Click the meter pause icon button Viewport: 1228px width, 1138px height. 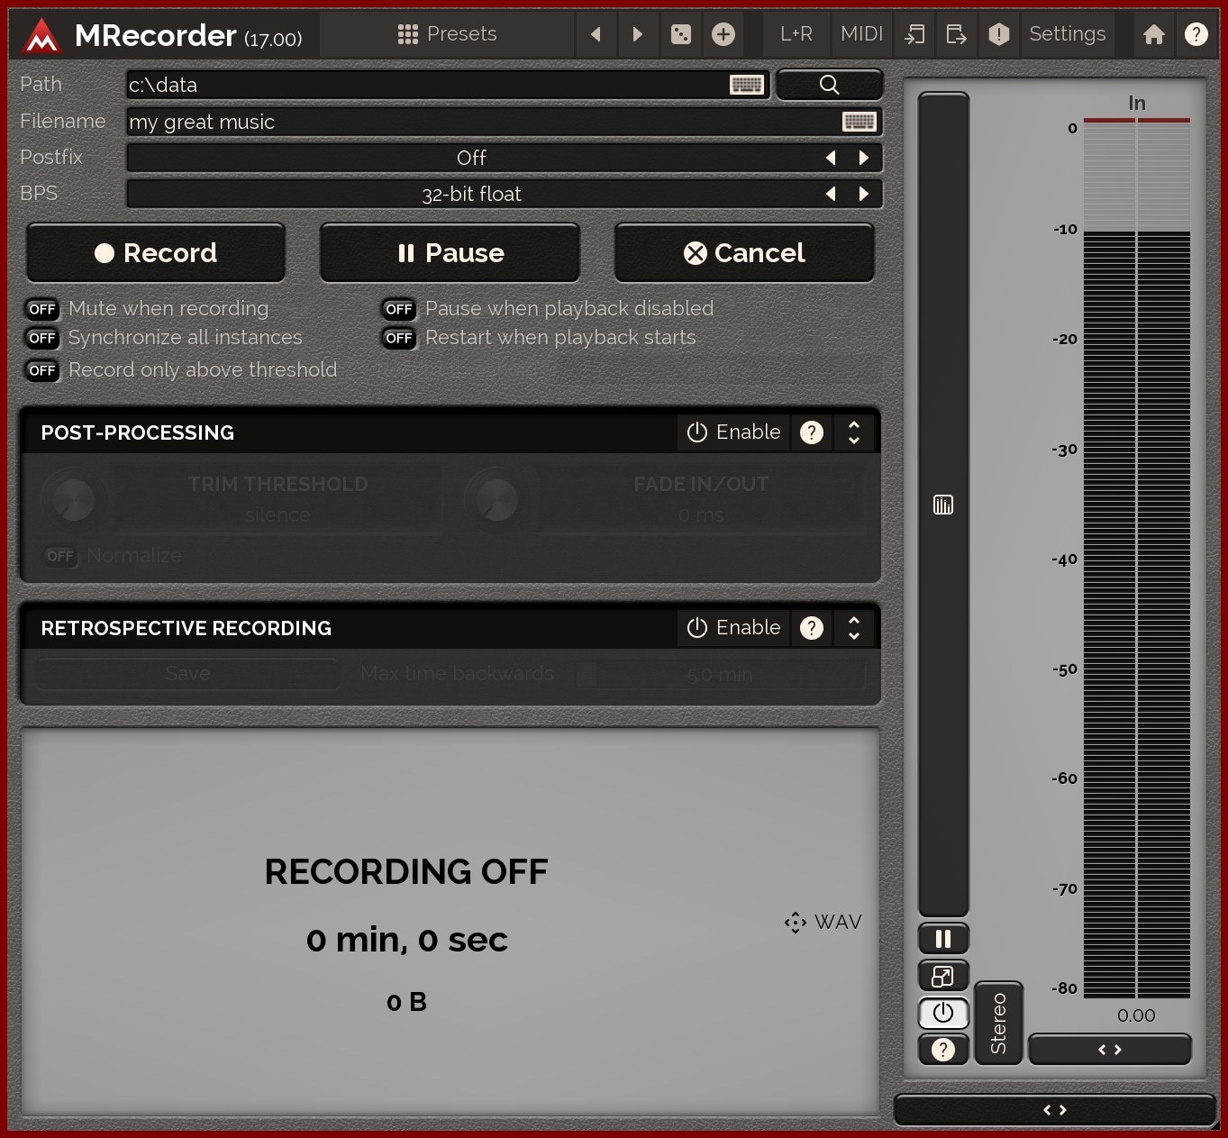click(x=943, y=939)
